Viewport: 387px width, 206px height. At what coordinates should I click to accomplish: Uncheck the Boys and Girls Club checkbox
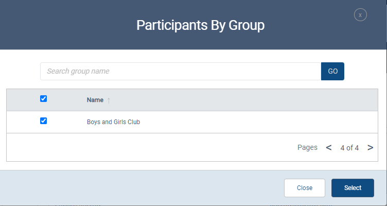pyautogui.click(x=44, y=121)
